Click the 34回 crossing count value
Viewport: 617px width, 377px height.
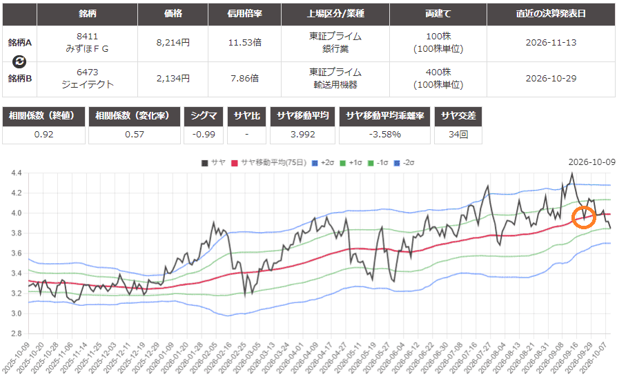click(458, 135)
